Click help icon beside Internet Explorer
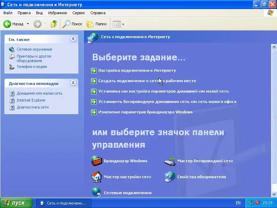The width and height of the screenshot is (277, 208). click(x=12, y=101)
